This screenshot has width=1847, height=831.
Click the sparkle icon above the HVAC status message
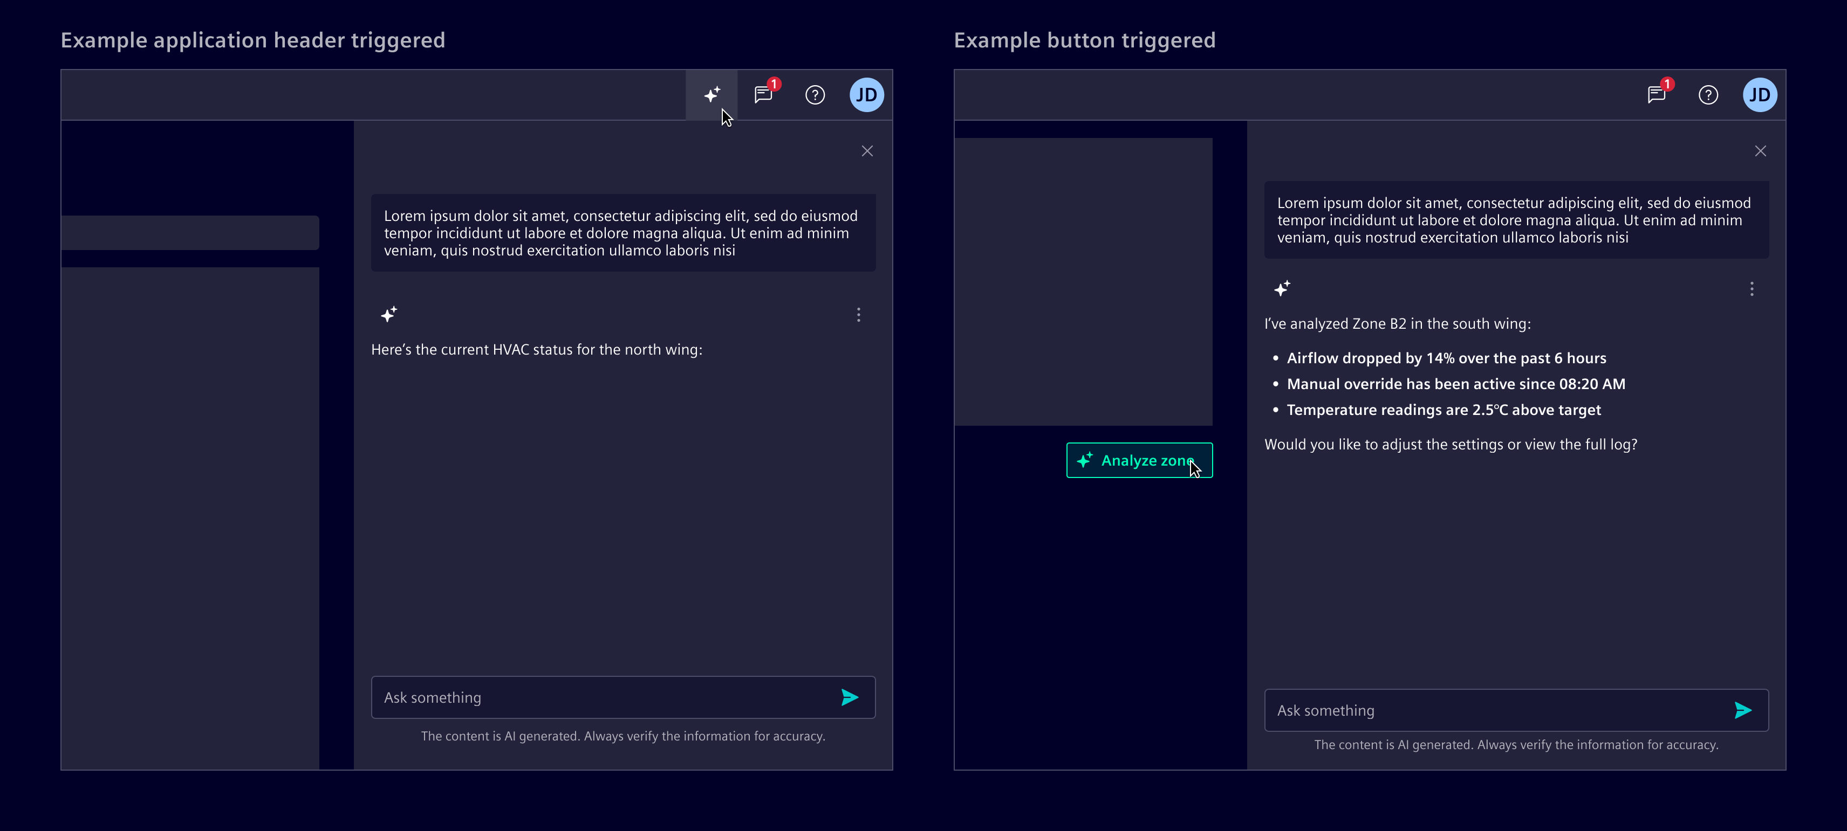click(x=389, y=314)
